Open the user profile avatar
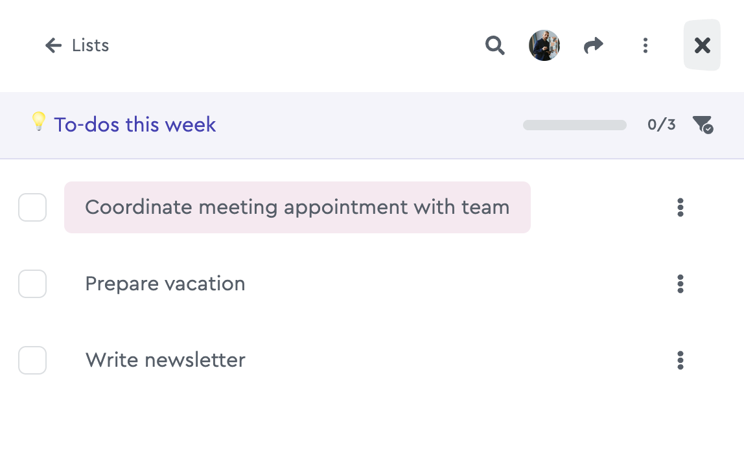Image resolution: width=744 pixels, height=451 pixels. [544, 45]
